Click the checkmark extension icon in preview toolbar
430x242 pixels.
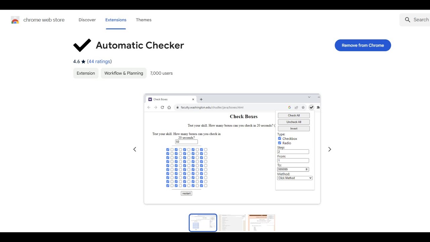coord(311,108)
